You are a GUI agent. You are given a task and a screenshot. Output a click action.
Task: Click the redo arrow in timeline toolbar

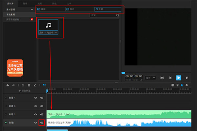point(14,85)
